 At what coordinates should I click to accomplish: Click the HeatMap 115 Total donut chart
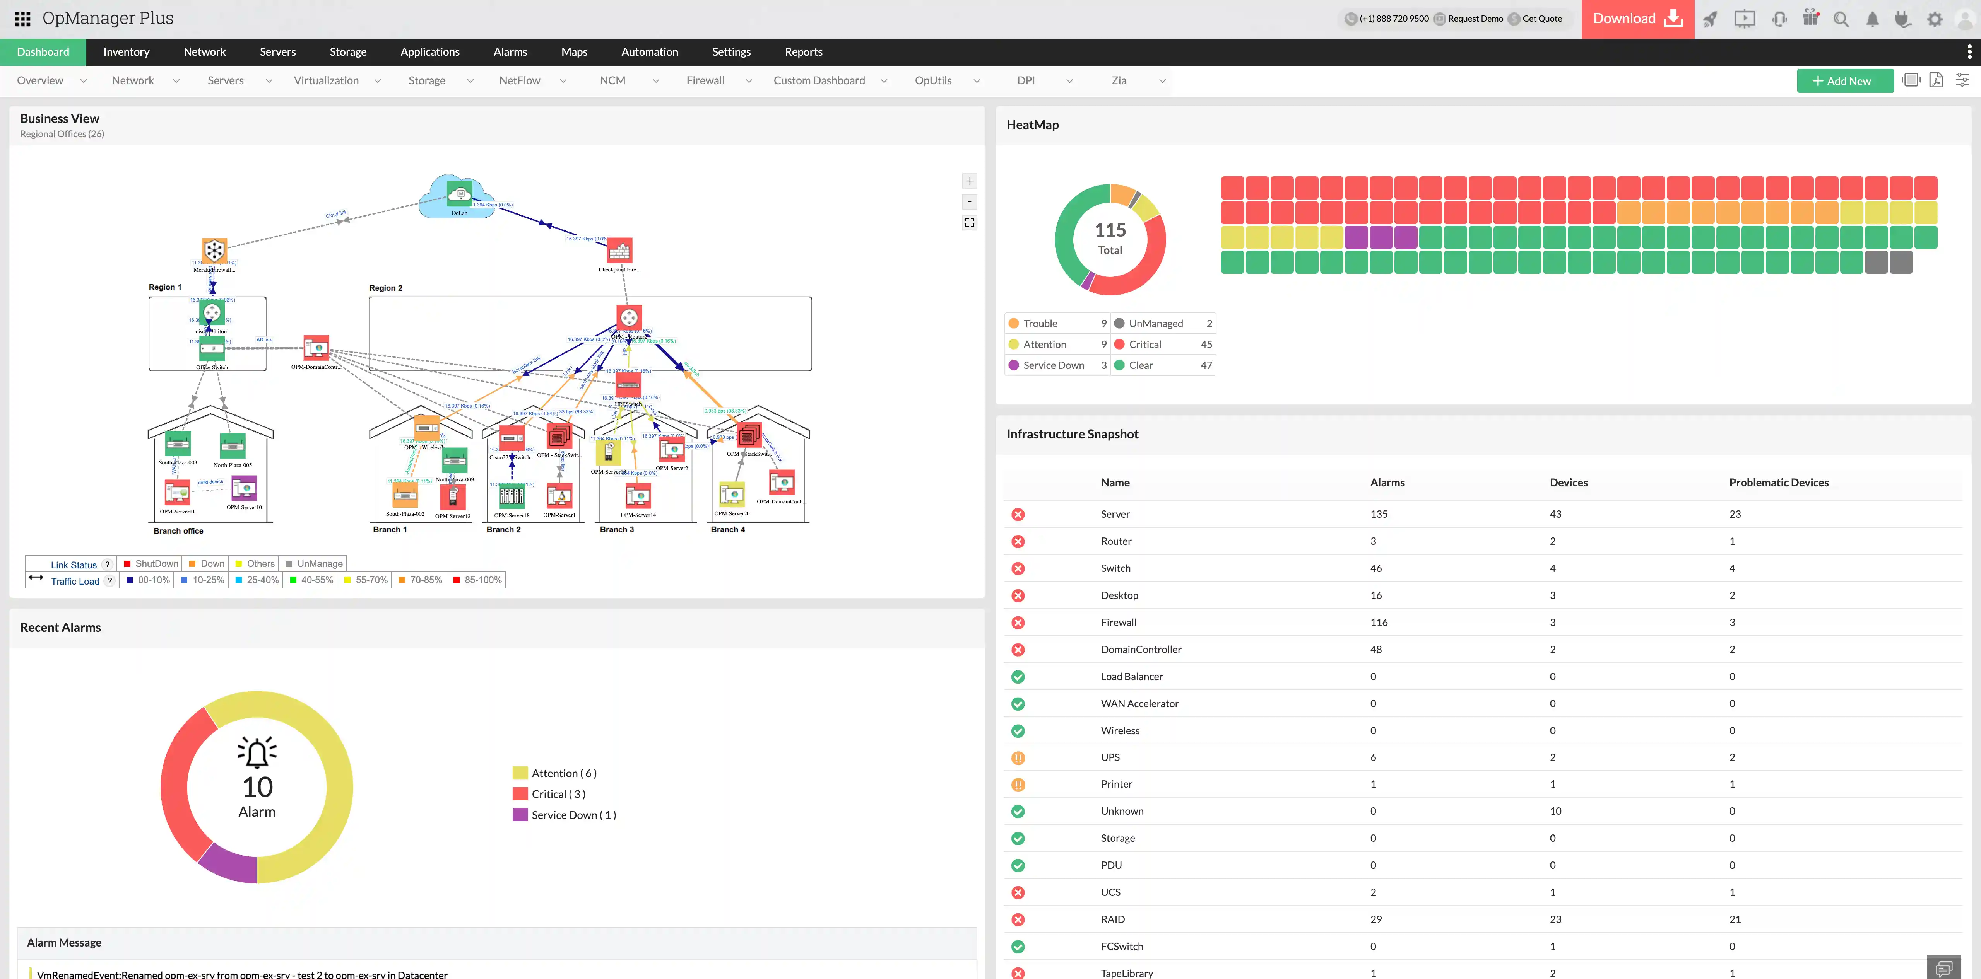coord(1110,239)
